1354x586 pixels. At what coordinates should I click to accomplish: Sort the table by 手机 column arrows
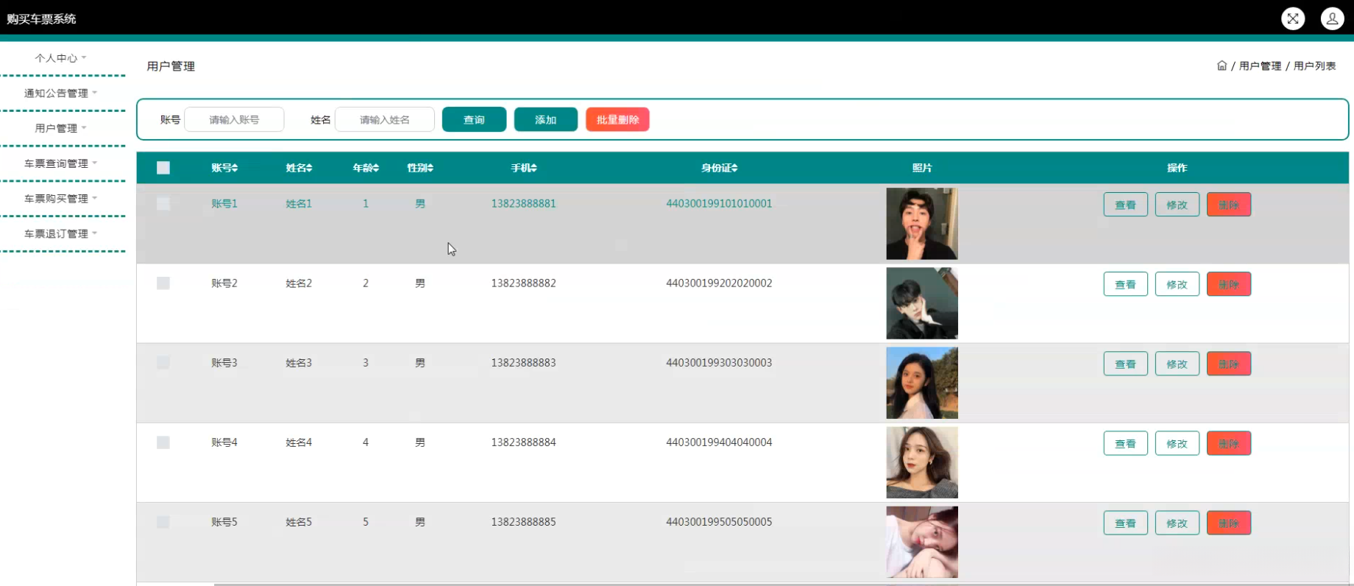pos(534,168)
